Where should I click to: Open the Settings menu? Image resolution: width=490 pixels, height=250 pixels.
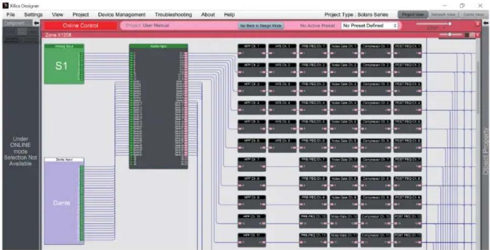(x=34, y=14)
